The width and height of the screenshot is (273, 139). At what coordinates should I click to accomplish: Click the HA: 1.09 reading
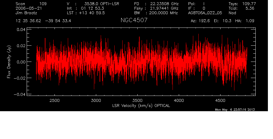point(245,21)
